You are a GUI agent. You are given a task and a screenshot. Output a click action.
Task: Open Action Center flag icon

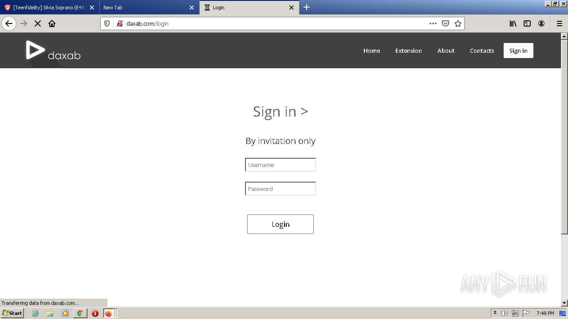point(526,313)
